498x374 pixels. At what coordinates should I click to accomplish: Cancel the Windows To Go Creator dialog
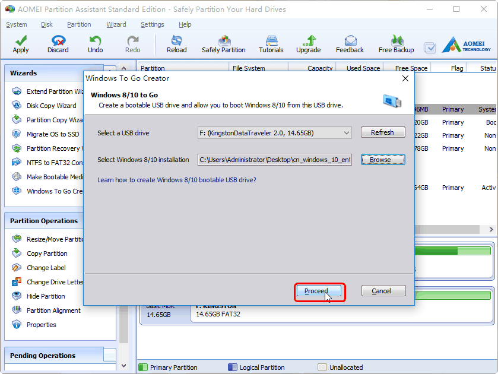pyautogui.click(x=383, y=291)
